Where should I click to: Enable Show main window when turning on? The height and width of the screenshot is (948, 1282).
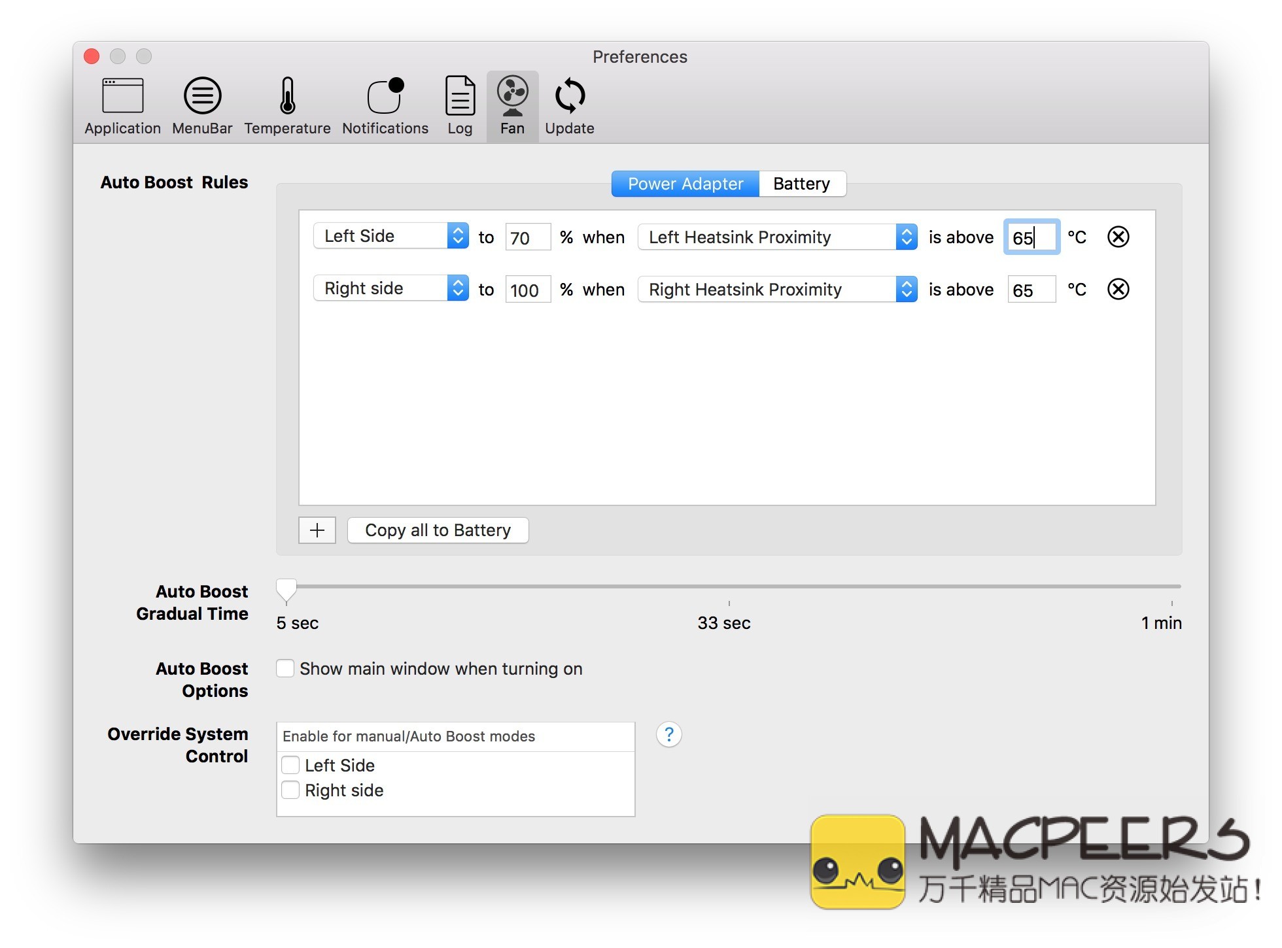[x=285, y=668]
